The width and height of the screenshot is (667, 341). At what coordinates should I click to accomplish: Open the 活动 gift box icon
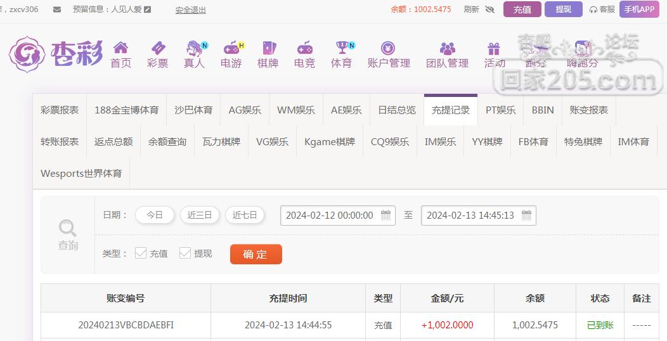(x=494, y=48)
